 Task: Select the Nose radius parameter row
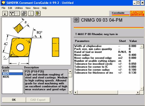[x=105, y=55]
